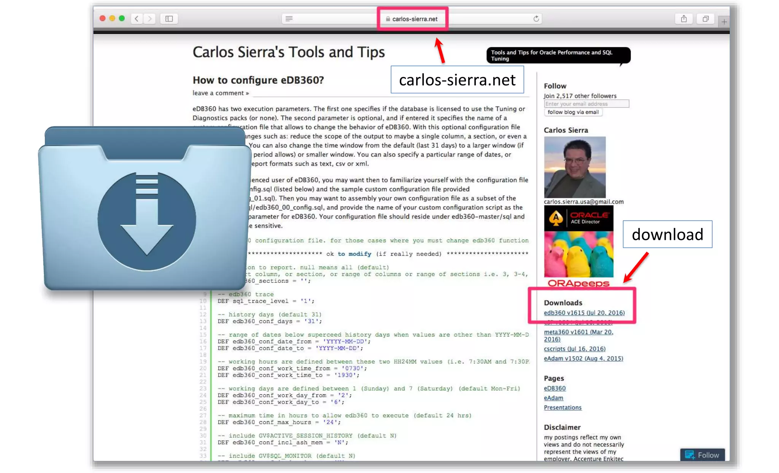Download edb360 v1615 (Jul 20, 2016)
The height and width of the screenshot is (473, 779).
click(x=584, y=313)
